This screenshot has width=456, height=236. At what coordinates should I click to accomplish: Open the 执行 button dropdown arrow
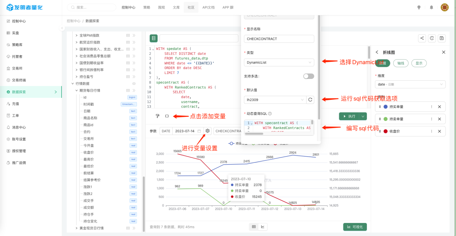pyautogui.click(x=363, y=116)
